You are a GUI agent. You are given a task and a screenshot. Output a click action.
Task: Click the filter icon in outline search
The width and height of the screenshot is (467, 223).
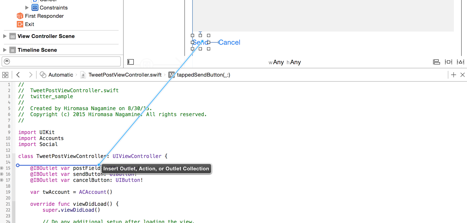(x=7, y=61)
